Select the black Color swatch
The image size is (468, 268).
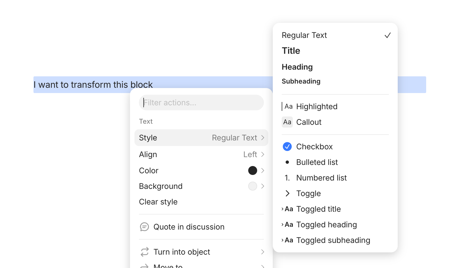(253, 170)
